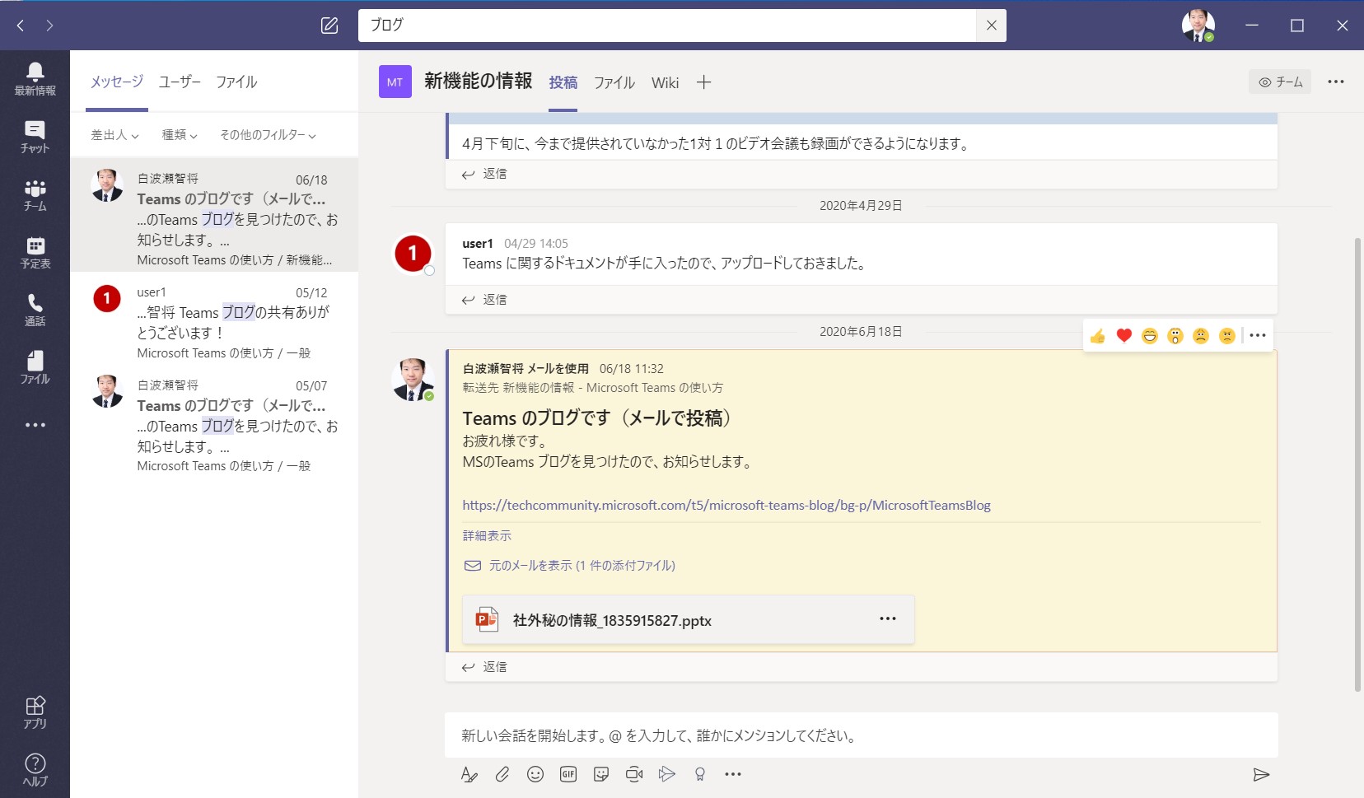This screenshot has height=798, width=1364.
Task: React with red heart emoji
Action: [1123, 335]
